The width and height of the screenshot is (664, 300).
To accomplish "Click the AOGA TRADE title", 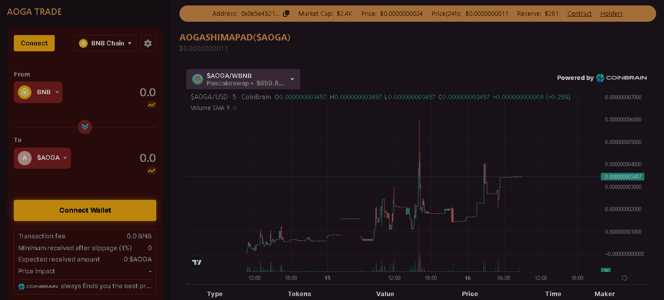I will point(34,12).
